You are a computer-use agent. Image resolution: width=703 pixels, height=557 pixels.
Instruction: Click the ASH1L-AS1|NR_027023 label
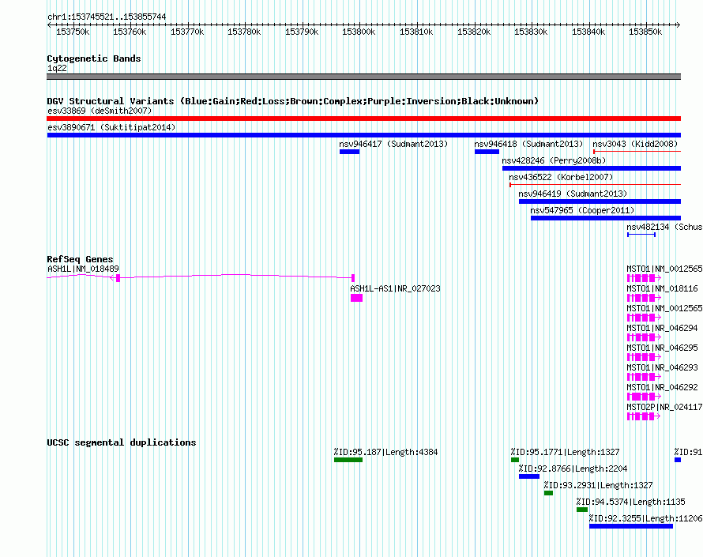[395, 288]
